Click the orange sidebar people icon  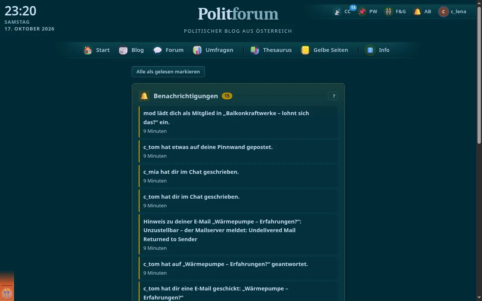[x=7, y=293]
